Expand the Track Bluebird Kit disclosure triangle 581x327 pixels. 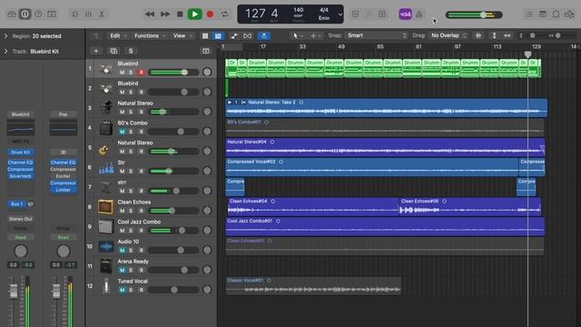(5, 51)
